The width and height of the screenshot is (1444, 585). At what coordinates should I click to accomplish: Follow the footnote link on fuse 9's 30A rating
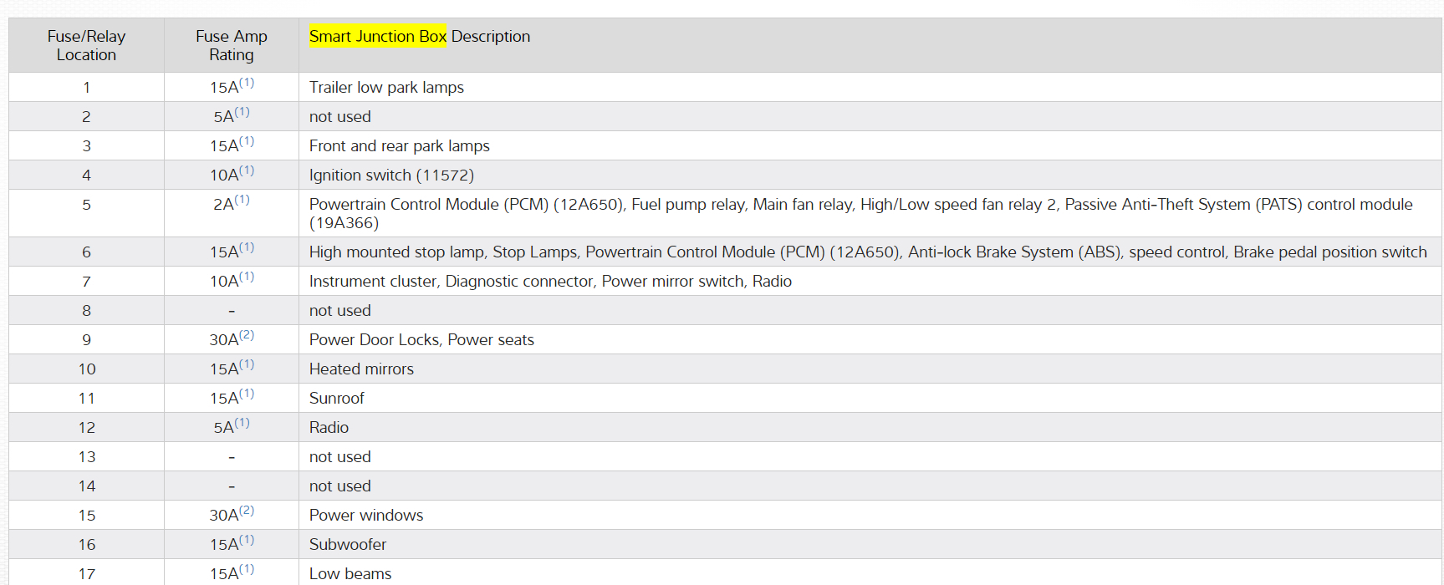247,335
